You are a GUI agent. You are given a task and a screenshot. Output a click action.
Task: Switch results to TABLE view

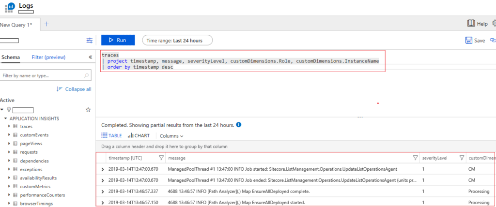111,135
